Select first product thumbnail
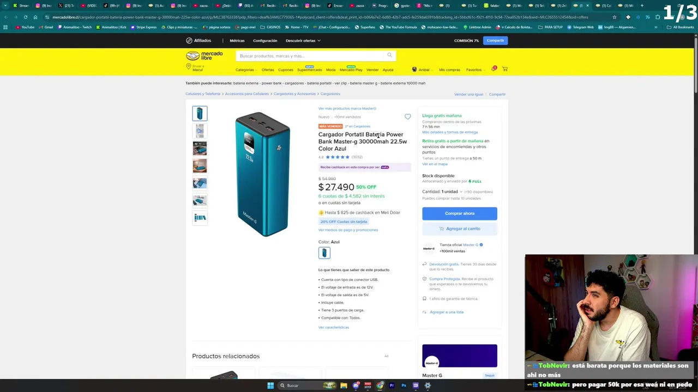This screenshot has height=392, width=698. (200, 113)
